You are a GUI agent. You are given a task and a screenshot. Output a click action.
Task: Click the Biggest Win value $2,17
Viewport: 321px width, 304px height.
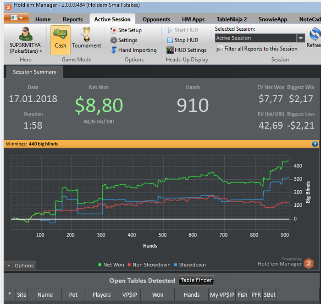[x=301, y=99]
